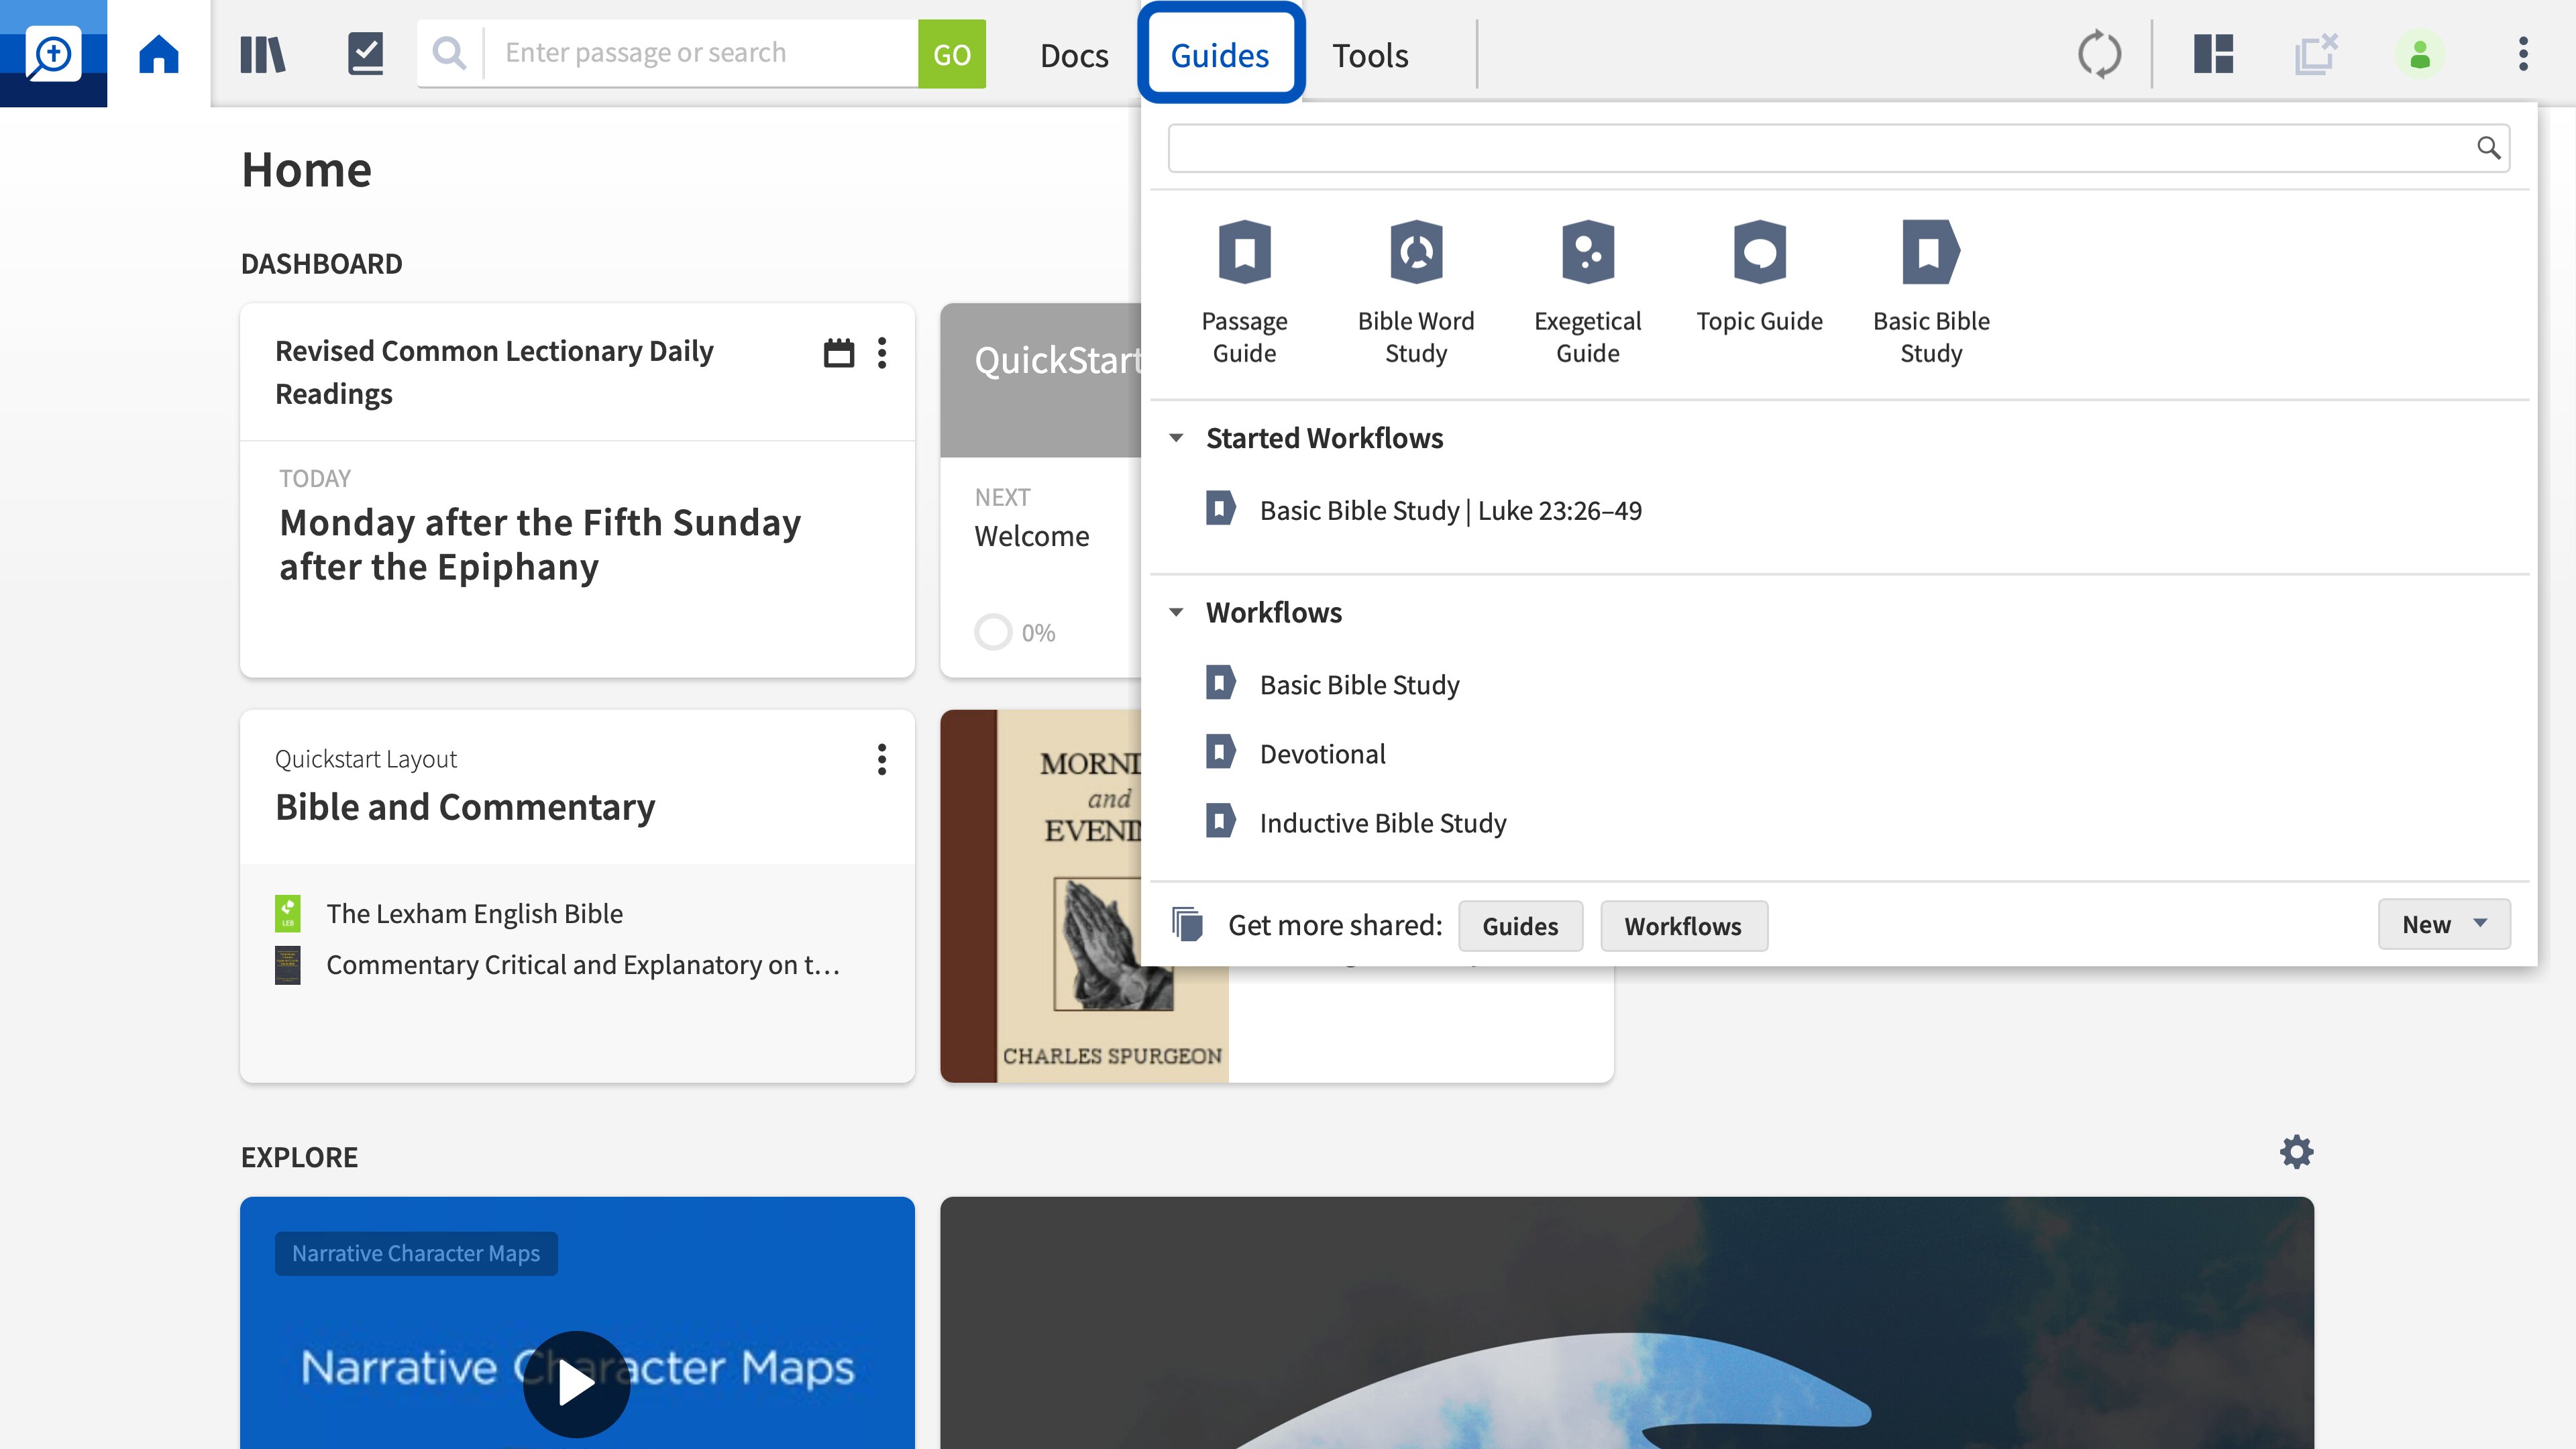This screenshot has width=2576, height=1449.
Task: Open the Basic Bible Study icon tile
Action: (x=1931, y=252)
